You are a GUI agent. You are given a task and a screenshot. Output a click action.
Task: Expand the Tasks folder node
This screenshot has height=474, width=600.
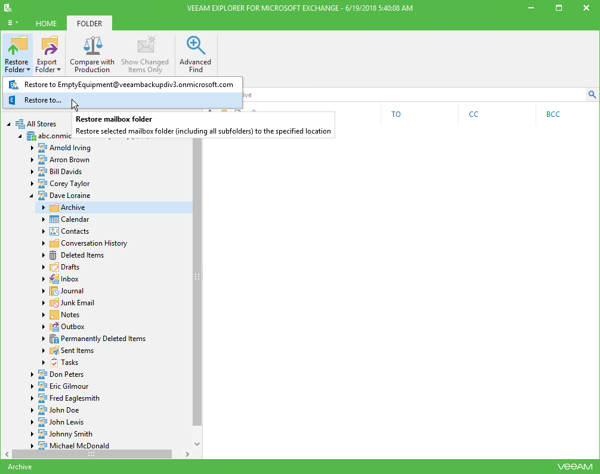coord(43,363)
